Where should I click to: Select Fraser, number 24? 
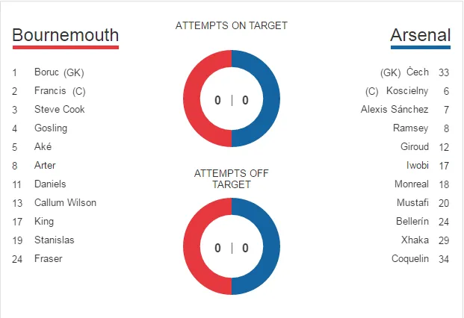coord(48,259)
